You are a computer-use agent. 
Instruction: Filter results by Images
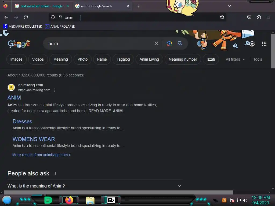[x=16, y=59]
